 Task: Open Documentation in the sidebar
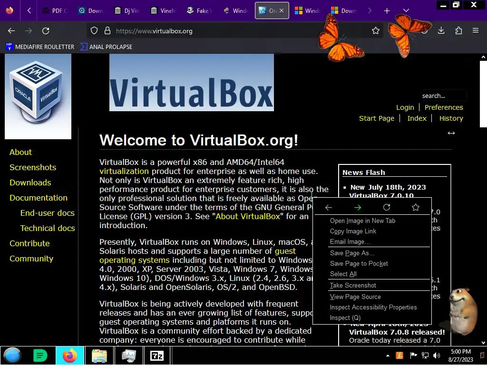coord(39,198)
